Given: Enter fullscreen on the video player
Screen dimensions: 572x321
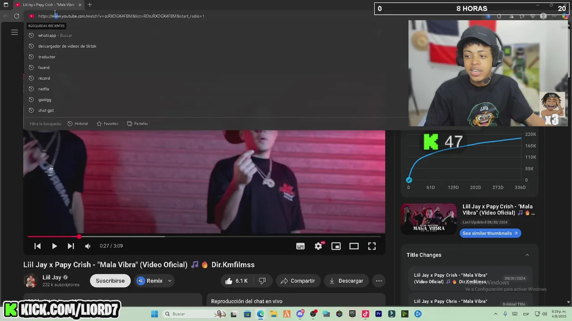Looking at the screenshot, I should pyautogui.click(x=372, y=246).
